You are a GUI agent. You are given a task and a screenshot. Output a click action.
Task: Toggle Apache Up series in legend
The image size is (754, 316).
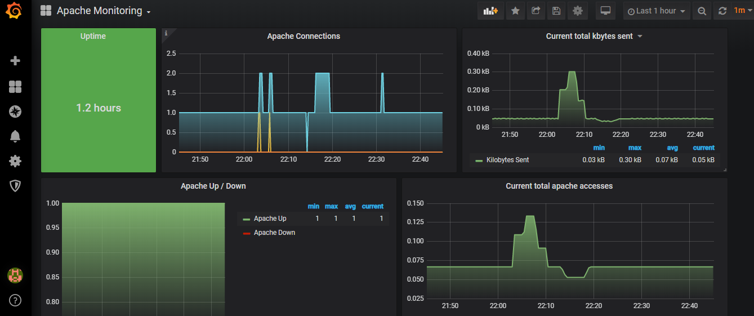(x=270, y=219)
